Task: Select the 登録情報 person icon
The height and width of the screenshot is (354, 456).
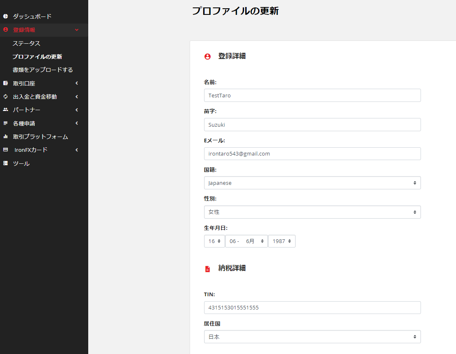Action: pos(5,30)
